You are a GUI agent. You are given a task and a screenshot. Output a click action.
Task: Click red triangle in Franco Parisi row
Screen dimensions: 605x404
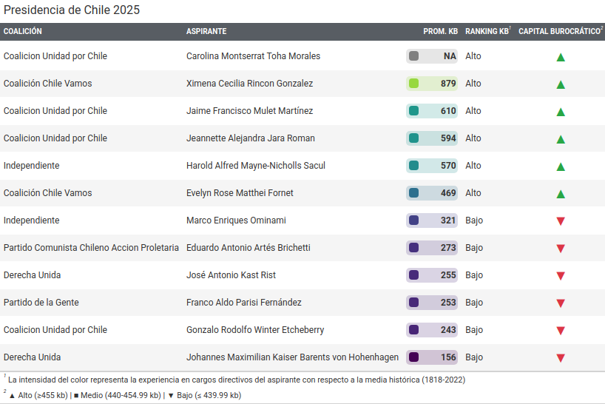pos(561,303)
